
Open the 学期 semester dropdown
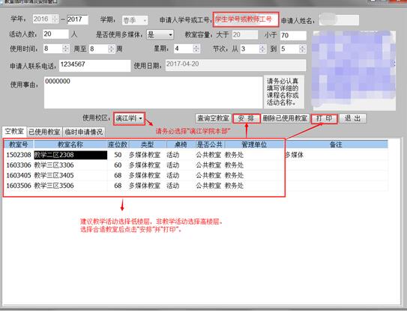[145, 20]
